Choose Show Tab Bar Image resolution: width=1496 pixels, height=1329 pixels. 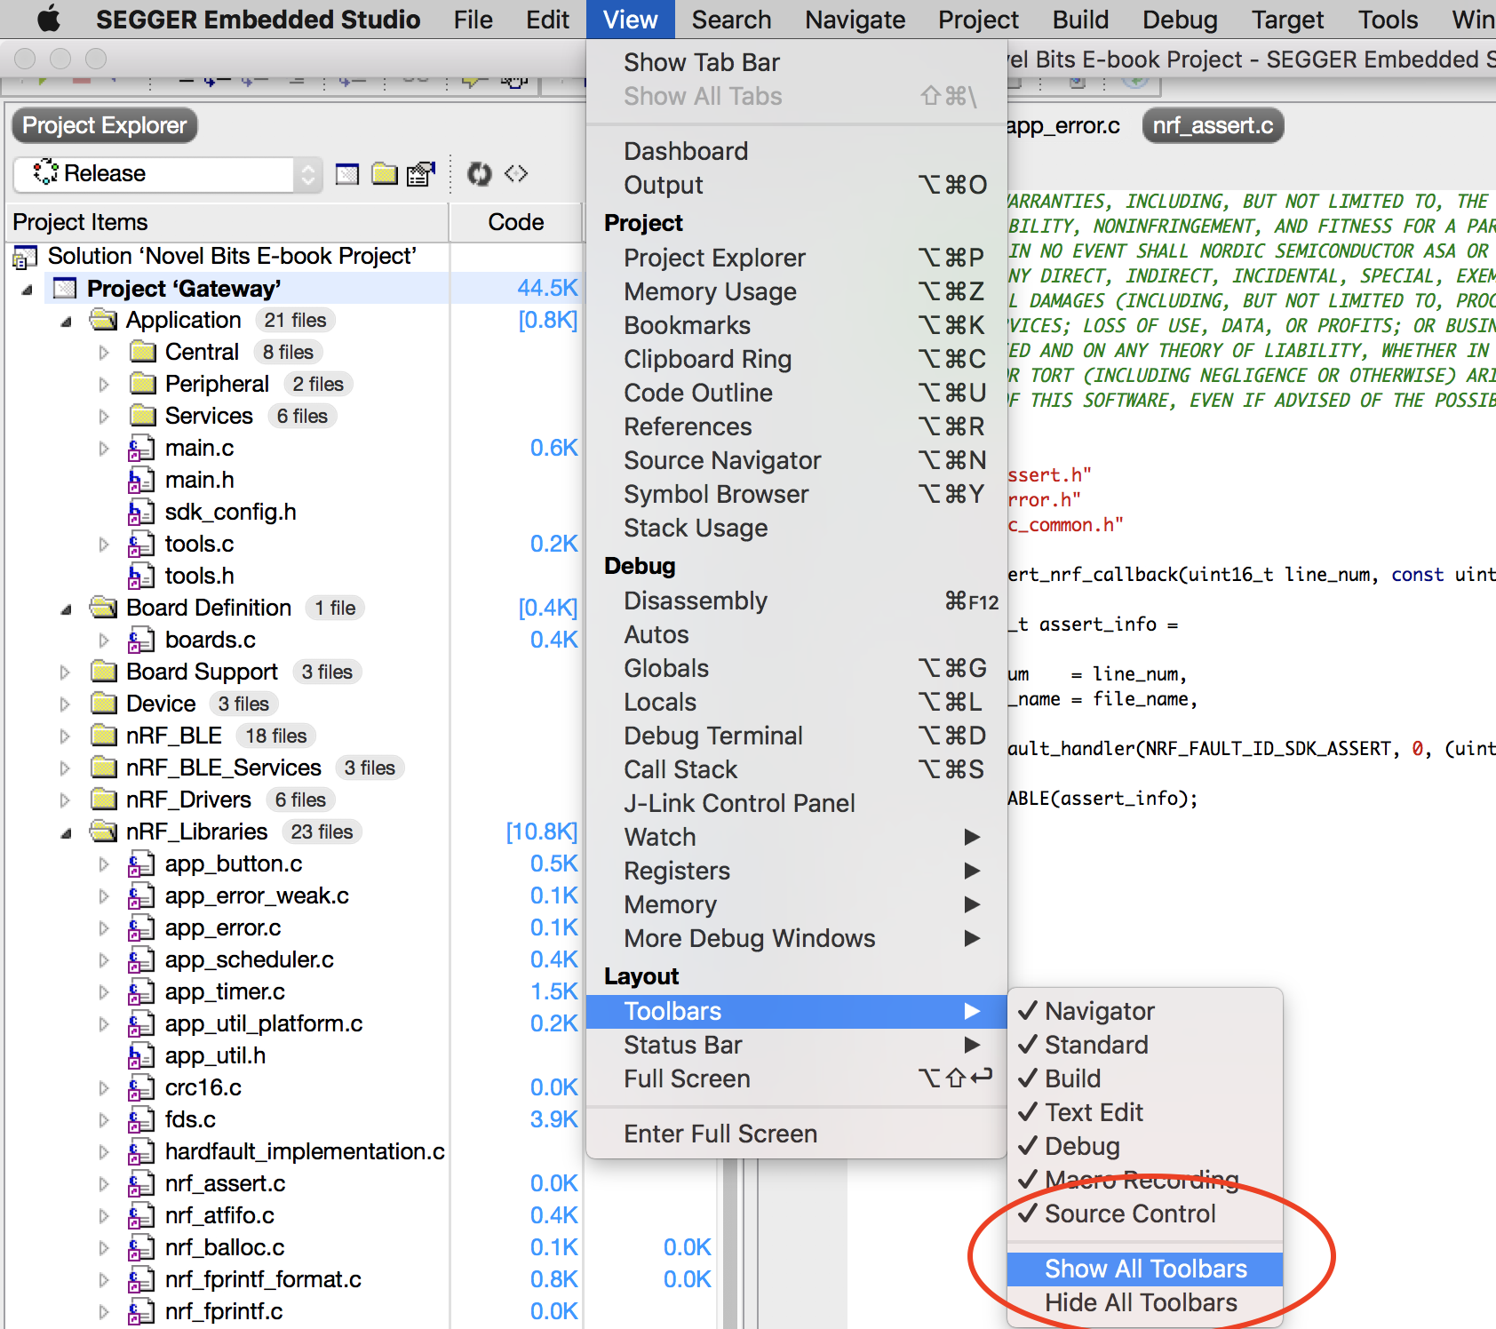tap(796, 62)
